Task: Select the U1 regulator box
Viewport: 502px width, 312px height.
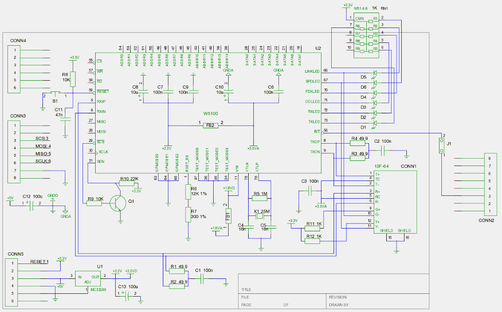Action: [x=88, y=279]
